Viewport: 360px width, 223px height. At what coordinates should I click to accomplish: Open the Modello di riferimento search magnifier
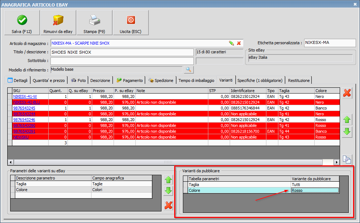point(189,70)
